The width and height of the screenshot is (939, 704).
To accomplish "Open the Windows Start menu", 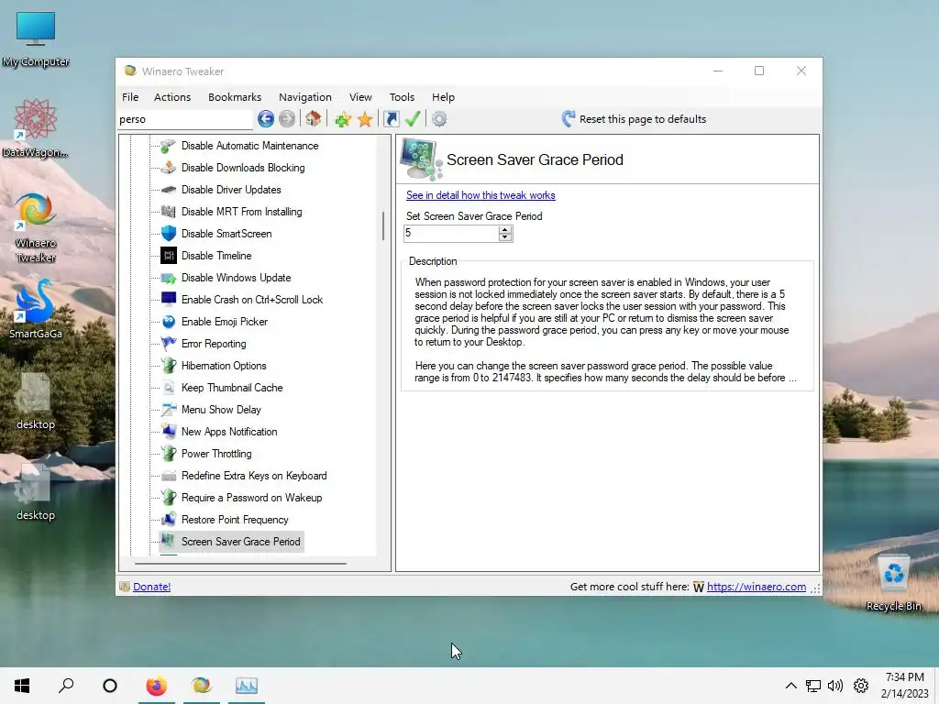I will (x=22, y=686).
